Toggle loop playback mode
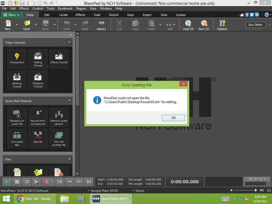This screenshot has height=204, width=272. pyautogui.click(x=27, y=182)
